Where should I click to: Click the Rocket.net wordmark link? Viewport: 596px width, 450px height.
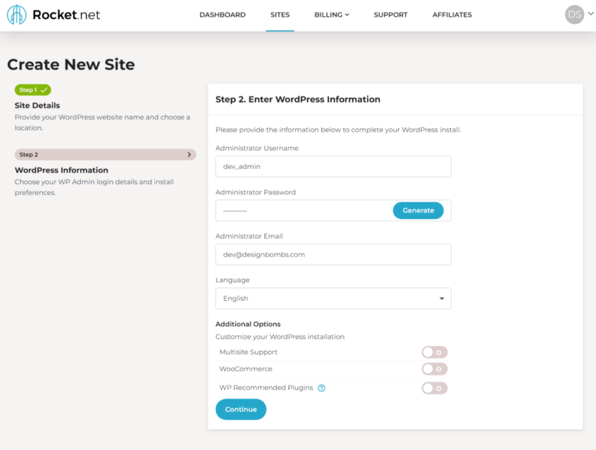[66, 15]
